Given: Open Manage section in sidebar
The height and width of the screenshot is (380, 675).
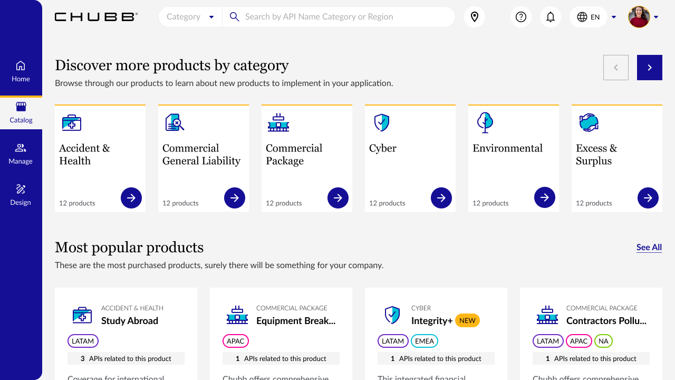Looking at the screenshot, I should tap(21, 154).
